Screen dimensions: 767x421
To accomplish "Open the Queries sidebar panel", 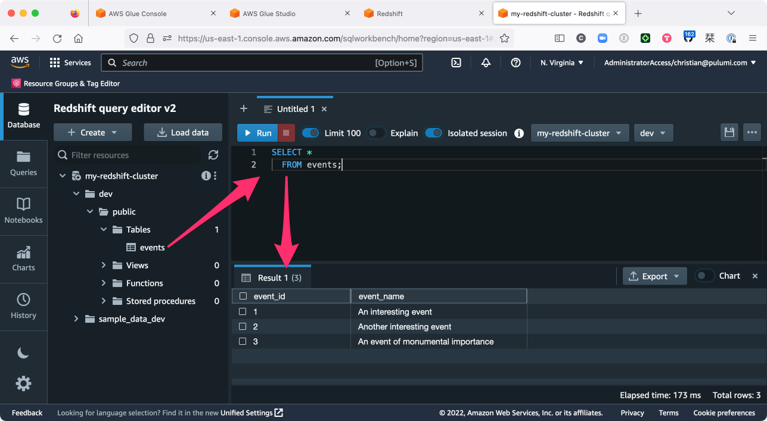I will click(23, 164).
